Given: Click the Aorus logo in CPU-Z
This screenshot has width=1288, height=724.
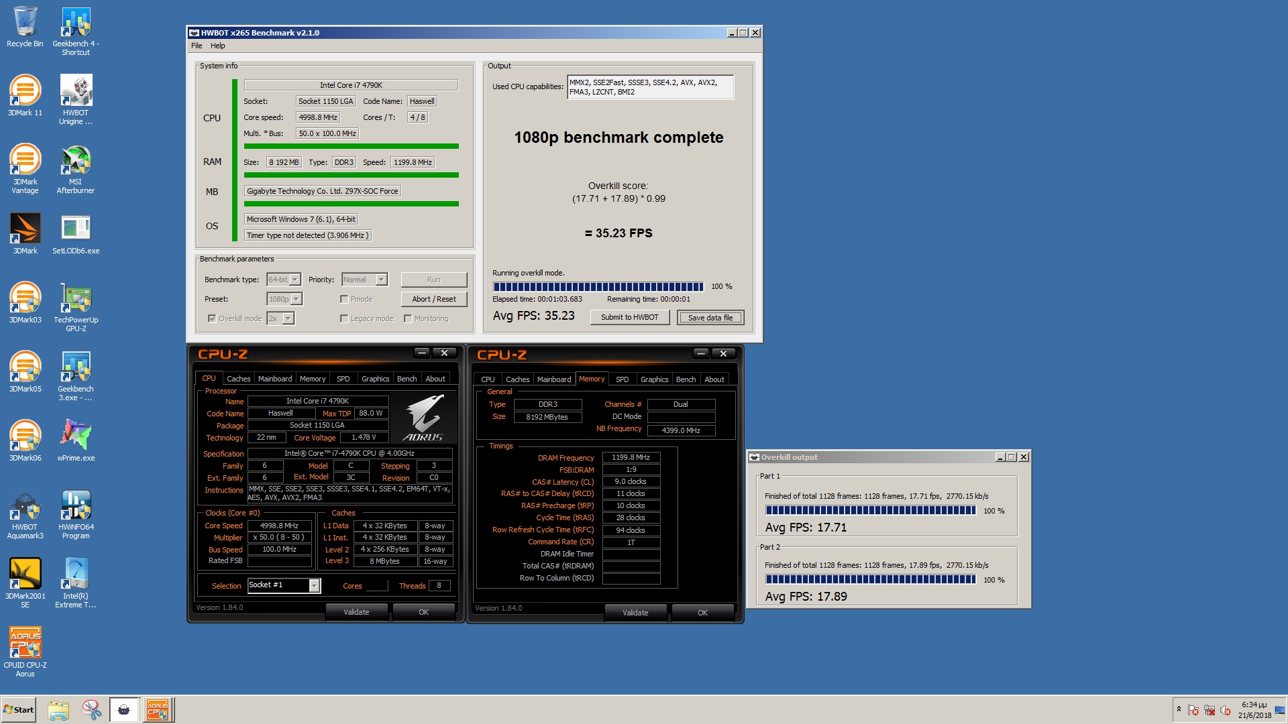Looking at the screenshot, I should 423,418.
